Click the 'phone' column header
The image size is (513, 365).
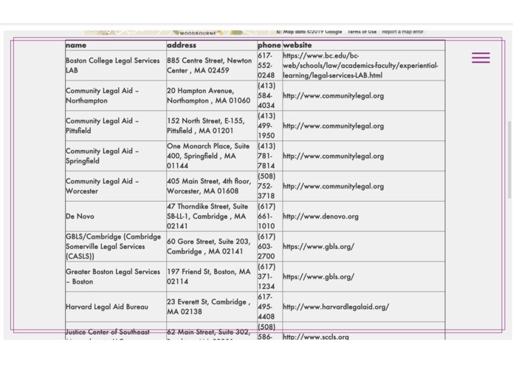pyautogui.click(x=269, y=45)
